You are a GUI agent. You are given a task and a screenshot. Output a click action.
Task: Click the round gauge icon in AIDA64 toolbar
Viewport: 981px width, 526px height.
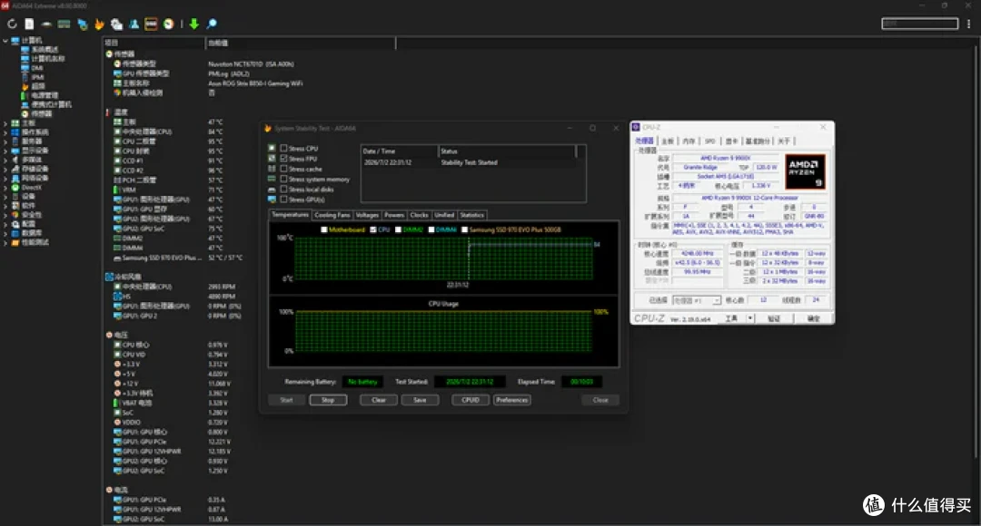(x=168, y=24)
